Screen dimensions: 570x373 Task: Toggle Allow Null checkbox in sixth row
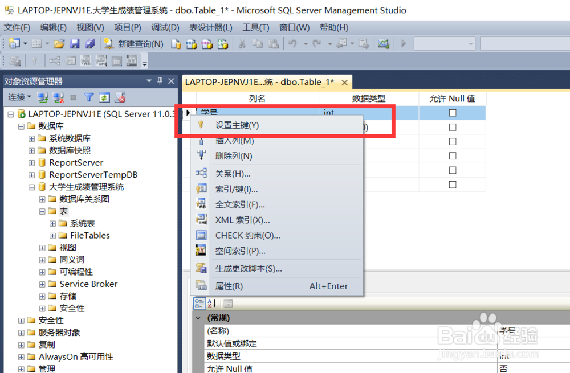[x=453, y=185]
